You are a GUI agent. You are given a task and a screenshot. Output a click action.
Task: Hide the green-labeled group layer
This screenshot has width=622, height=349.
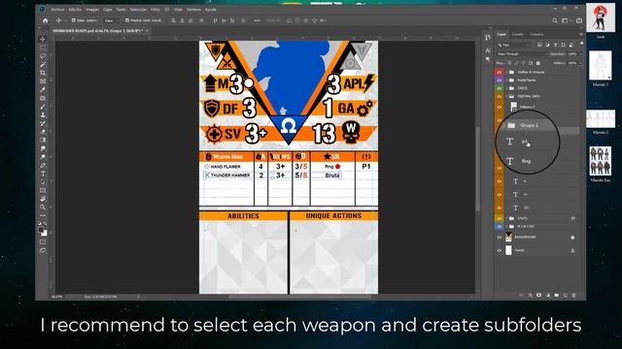(500, 88)
